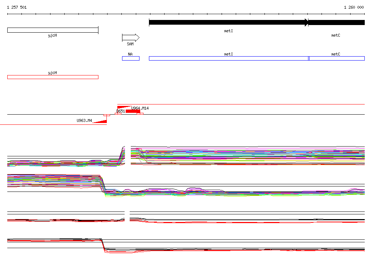Click the metI label above blue box
The width and height of the screenshot is (372, 259).
[229, 54]
